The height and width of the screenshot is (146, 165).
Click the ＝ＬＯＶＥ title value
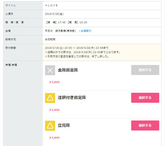[x=51, y=5]
